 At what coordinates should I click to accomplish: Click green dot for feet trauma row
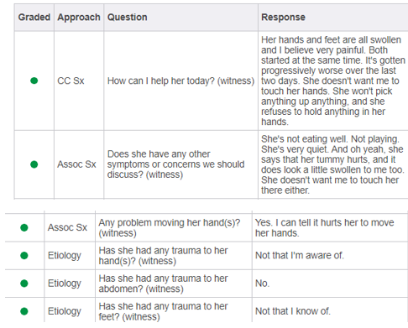[x=24, y=311]
